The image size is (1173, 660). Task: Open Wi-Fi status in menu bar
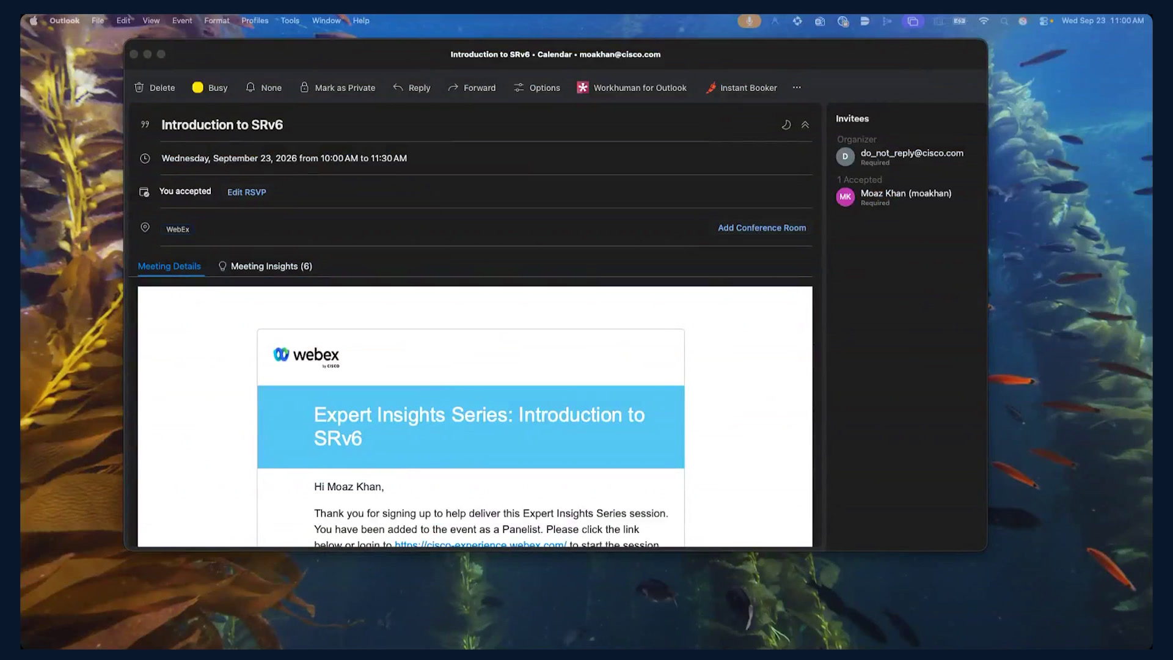click(984, 21)
